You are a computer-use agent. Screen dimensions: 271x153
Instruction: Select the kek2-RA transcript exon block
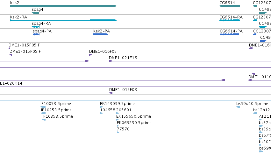click(103, 20)
